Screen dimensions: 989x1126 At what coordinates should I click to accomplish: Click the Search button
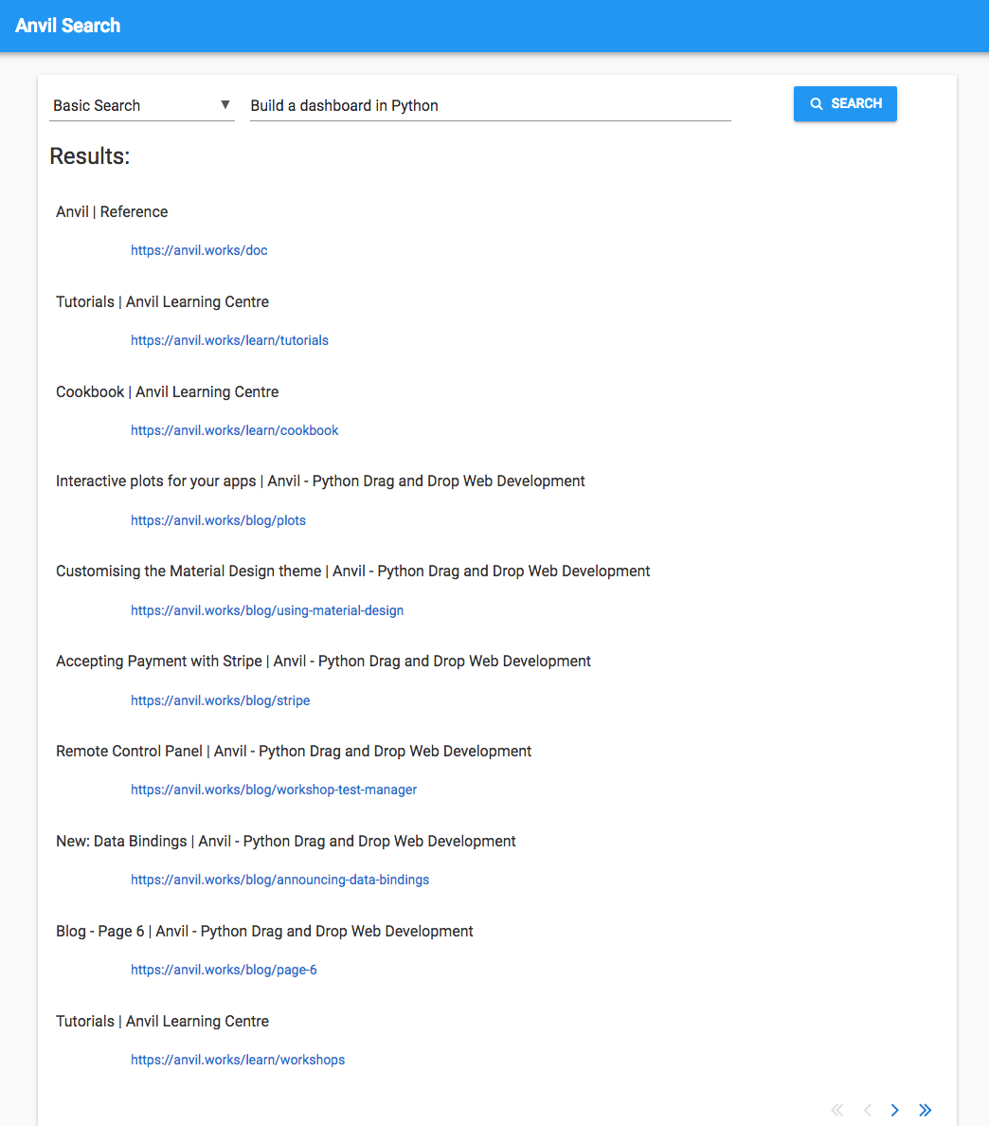pos(845,104)
